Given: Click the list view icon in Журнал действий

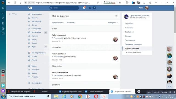Looking at the screenshot, I should [116, 16].
